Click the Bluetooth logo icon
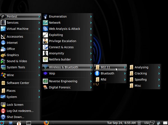 click(x=97, y=73)
